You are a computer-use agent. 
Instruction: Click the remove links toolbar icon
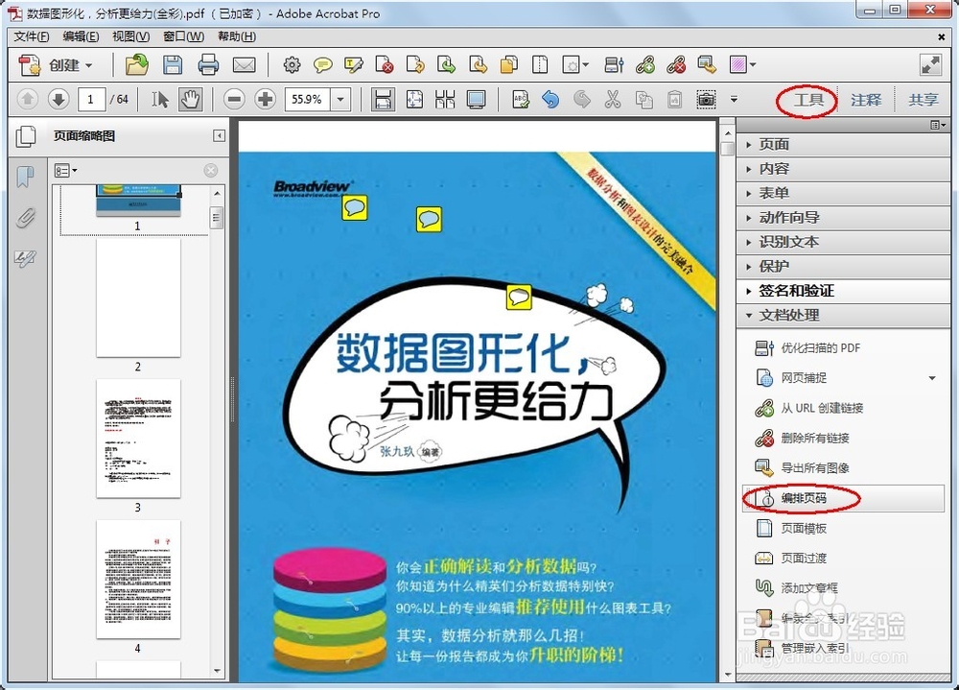pos(676,65)
